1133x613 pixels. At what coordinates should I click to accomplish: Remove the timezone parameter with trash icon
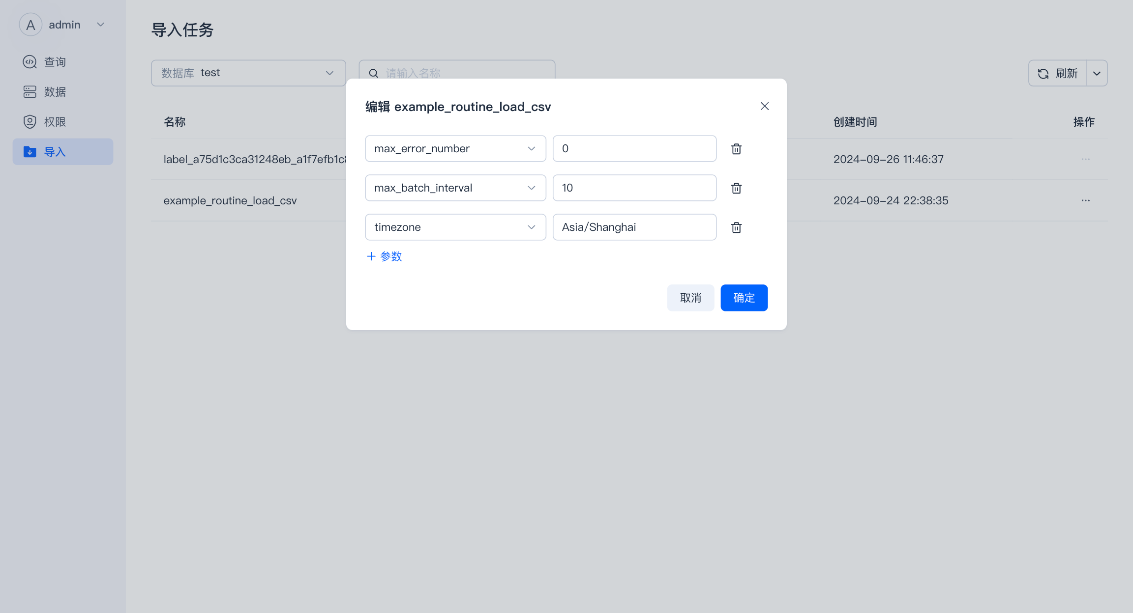click(736, 227)
